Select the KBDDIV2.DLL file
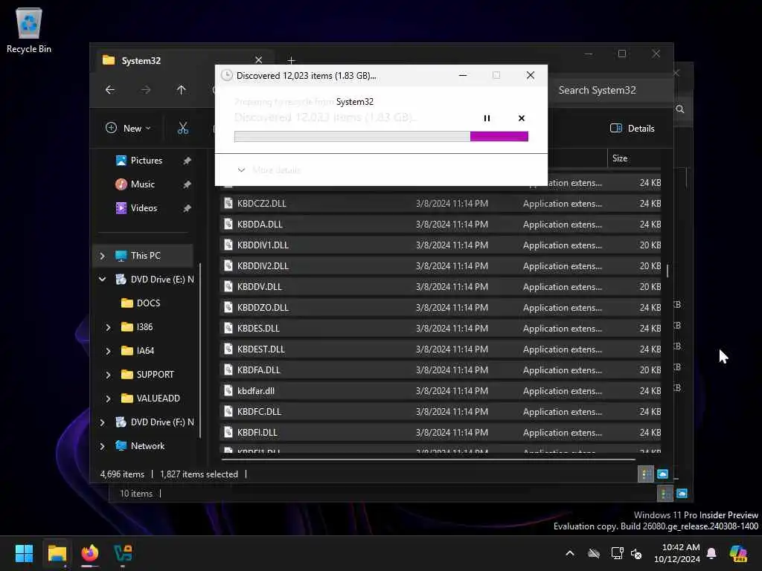The width and height of the screenshot is (762, 571). (x=441, y=266)
